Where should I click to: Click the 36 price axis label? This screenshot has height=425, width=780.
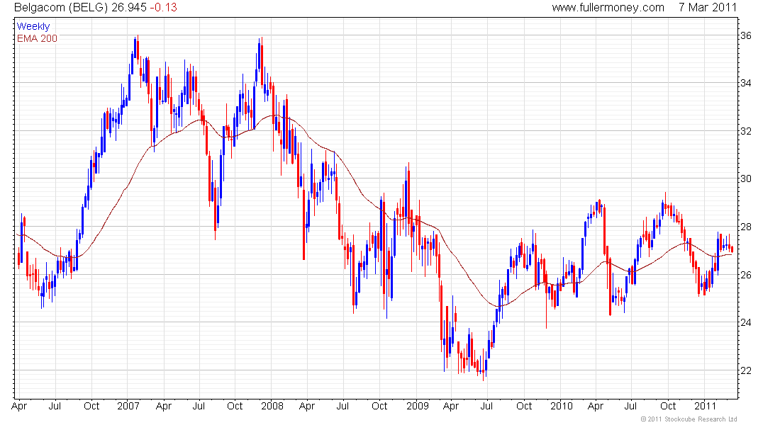pos(746,36)
